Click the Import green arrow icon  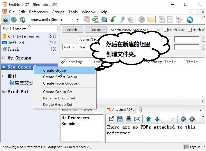click(x=113, y=20)
